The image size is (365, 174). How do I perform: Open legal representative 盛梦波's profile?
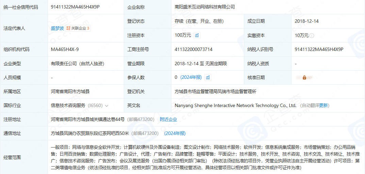[x=57, y=28]
